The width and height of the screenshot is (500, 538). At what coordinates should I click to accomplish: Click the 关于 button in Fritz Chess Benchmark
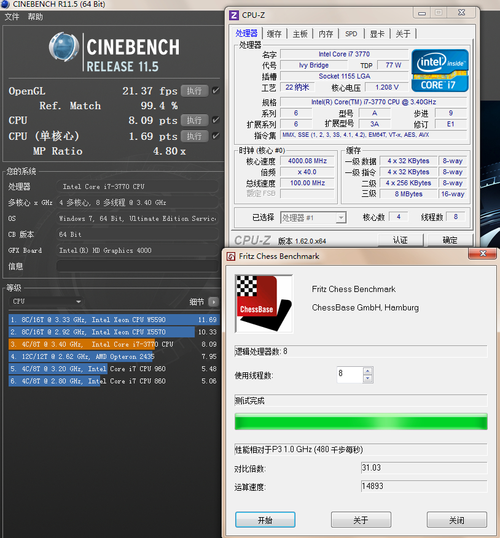tap(361, 520)
